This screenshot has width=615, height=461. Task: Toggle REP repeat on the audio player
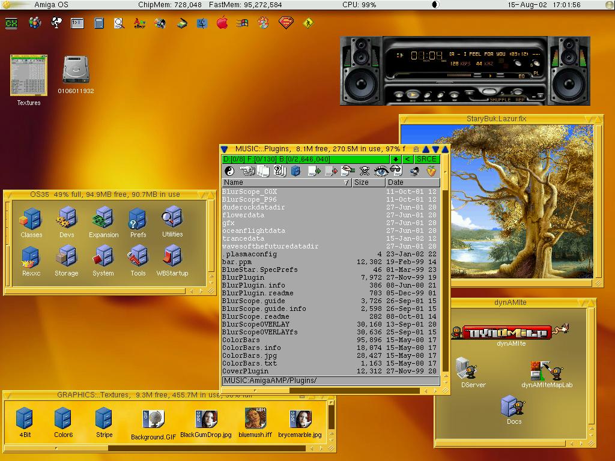pos(520,100)
